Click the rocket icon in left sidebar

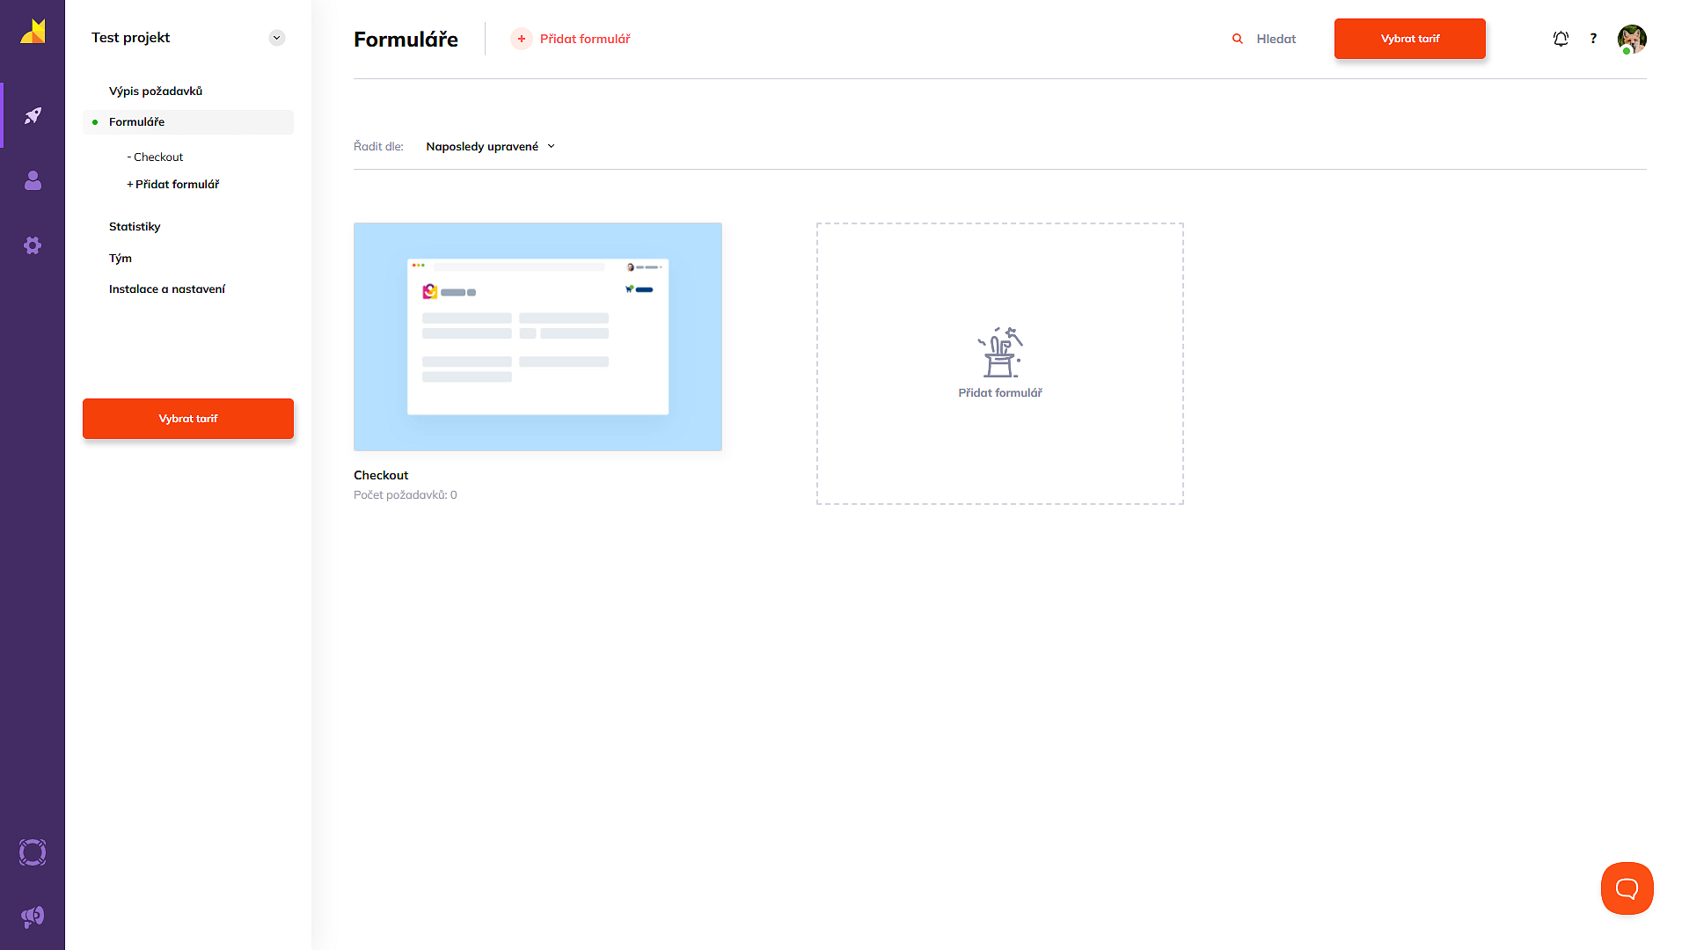[33, 115]
